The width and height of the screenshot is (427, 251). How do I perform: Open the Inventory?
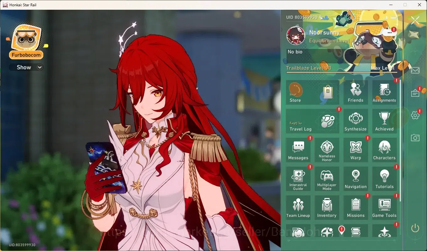coord(327,208)
